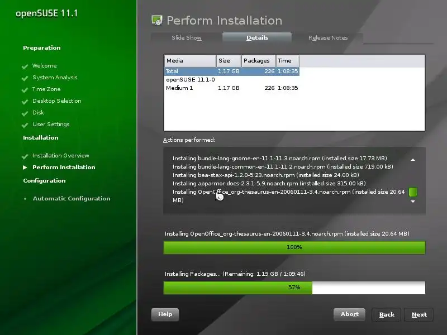Viewport: 447px width, 335px height.
Task: Click the Installation Overview checkmark icon
Action: [x=25, y=156]
